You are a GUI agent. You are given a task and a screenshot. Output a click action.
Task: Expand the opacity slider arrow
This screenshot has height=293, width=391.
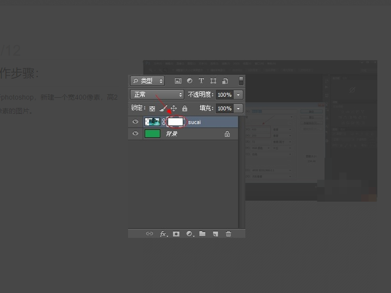[239, 95]
